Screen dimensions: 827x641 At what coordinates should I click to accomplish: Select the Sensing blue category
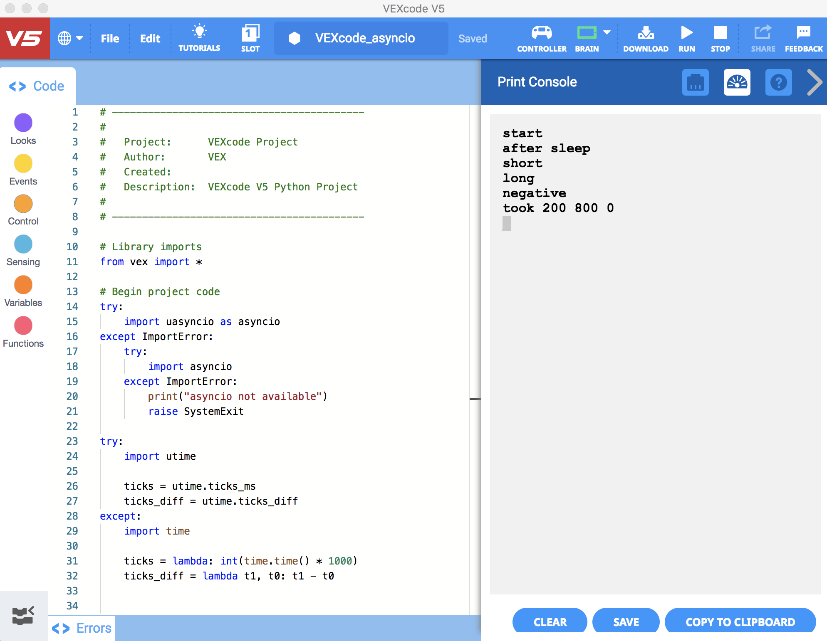[x=23, y=250]
